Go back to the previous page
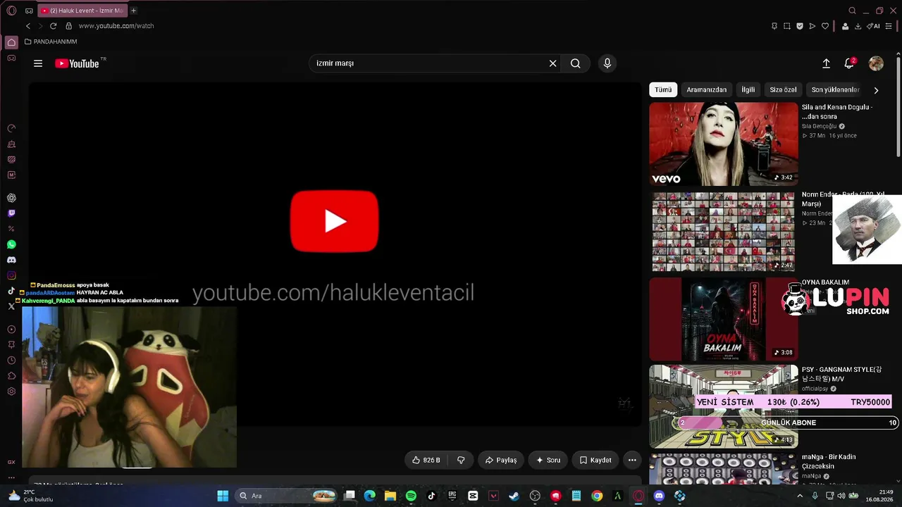This screenshot has height=507, width=902. [x=28, y=26]
